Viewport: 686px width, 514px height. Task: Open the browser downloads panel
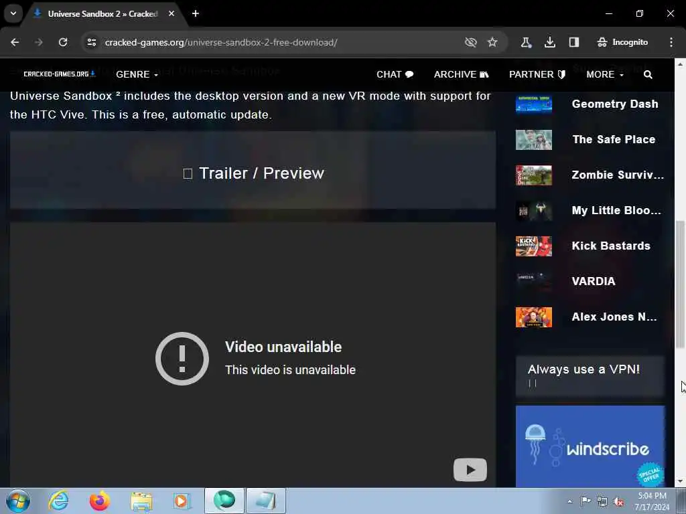pyautogui.click(x=550, y=42)
